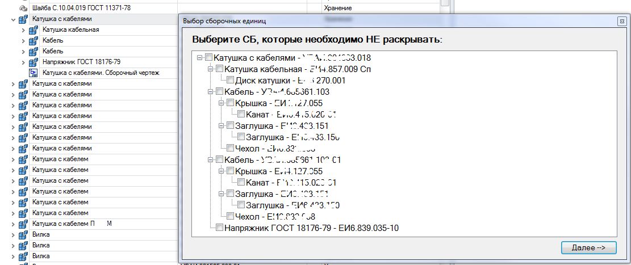This screenshot has width=631, height=265.
Task: Click the Катушка с кабелем П М assembly icon
Action: 23,224
